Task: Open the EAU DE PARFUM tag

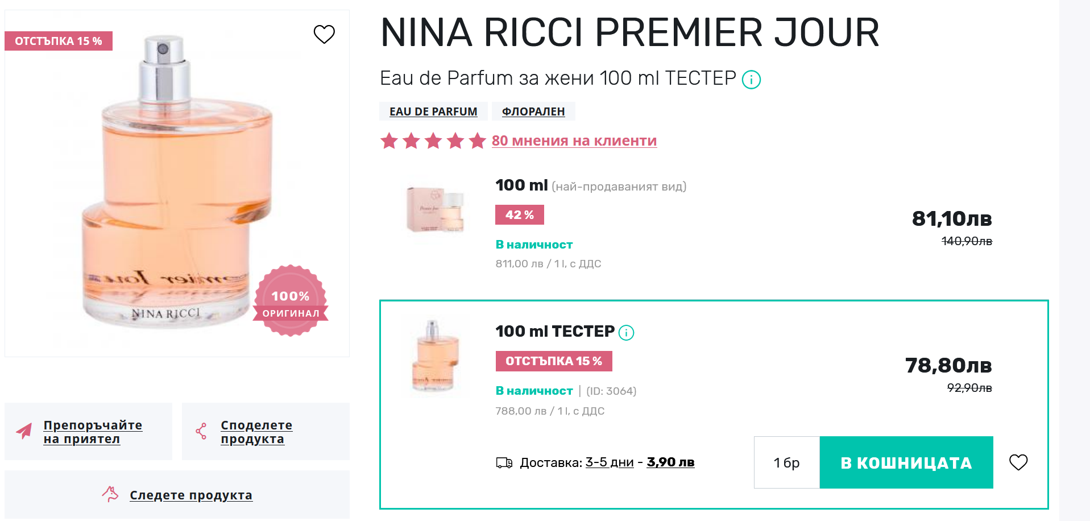Action: click(433, 111)
